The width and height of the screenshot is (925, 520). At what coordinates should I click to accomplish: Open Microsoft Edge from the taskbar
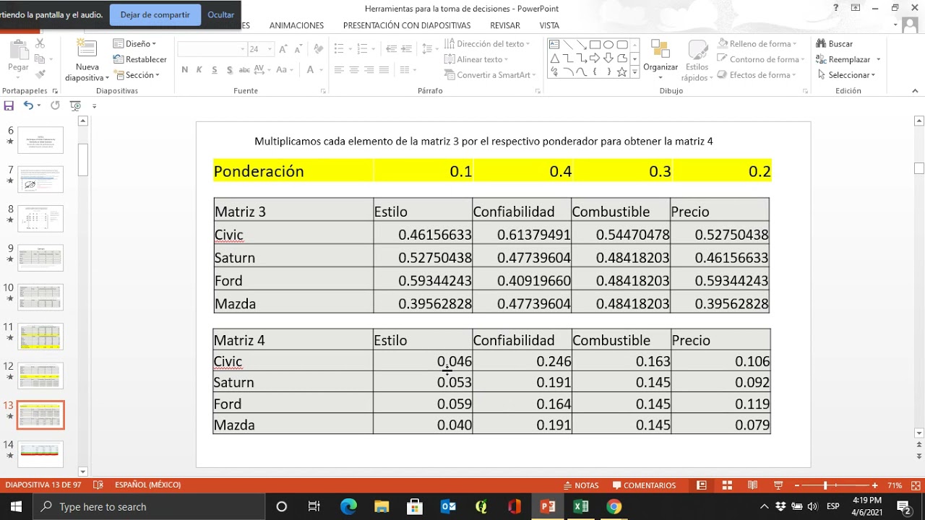348,506
